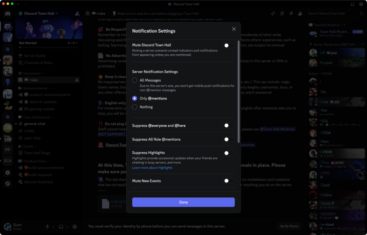The width and height of the screenshot is (367, 235).
Task: Toggle Suppress All Role @mentions switch
Action: coord(229,139)
